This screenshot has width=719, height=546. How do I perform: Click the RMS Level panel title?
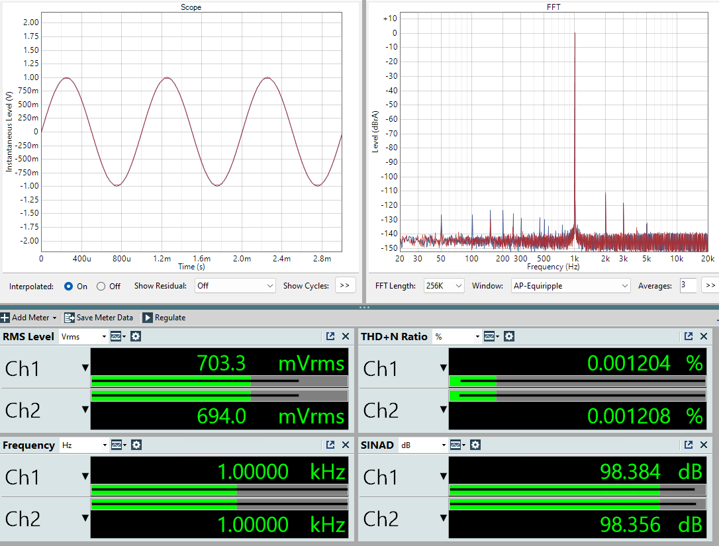pyautogui.click(x=28, y=336)
